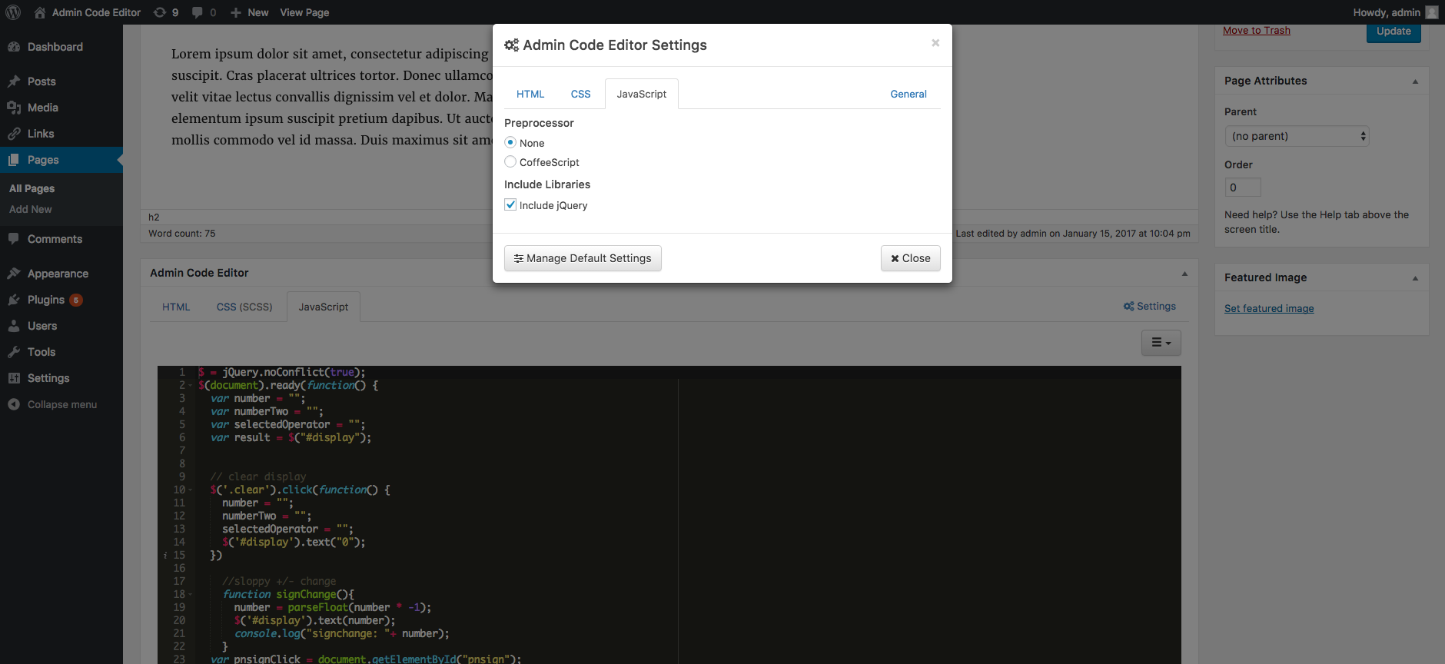Fold code at line 2

191,386
